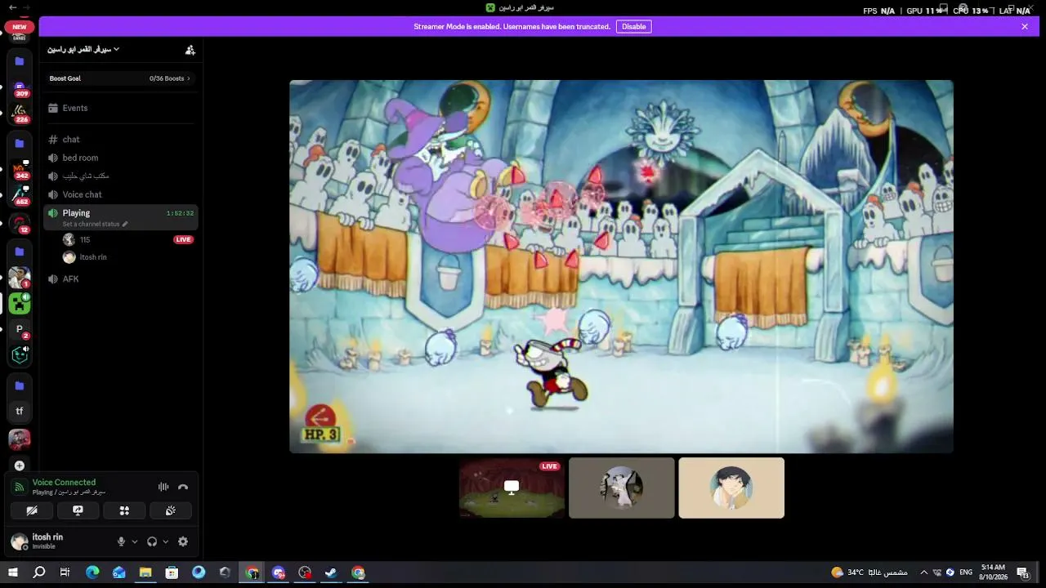
Task: Open the Boost Goal progress bar
Action: click(121, 78)
